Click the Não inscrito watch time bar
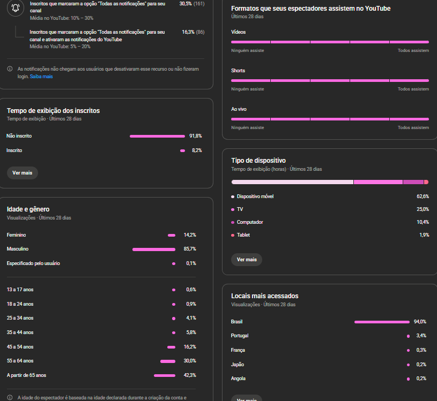 coord(157,136)
